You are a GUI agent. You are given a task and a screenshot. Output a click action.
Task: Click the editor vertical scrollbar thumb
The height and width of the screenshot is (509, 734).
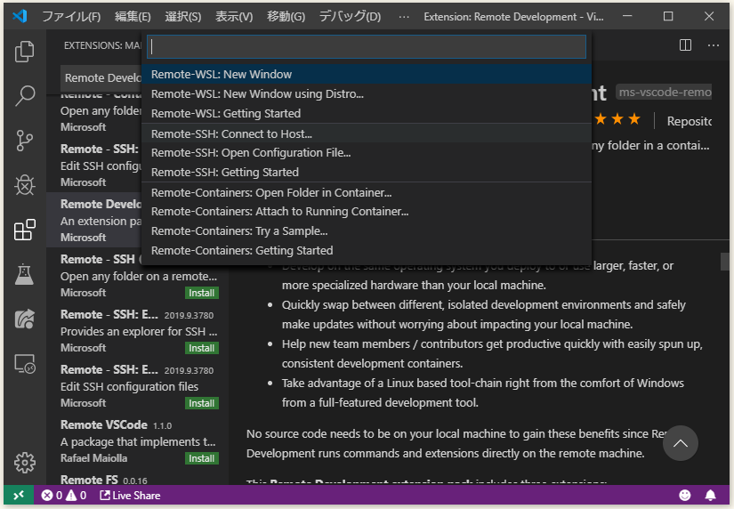[x=724, y=262]
